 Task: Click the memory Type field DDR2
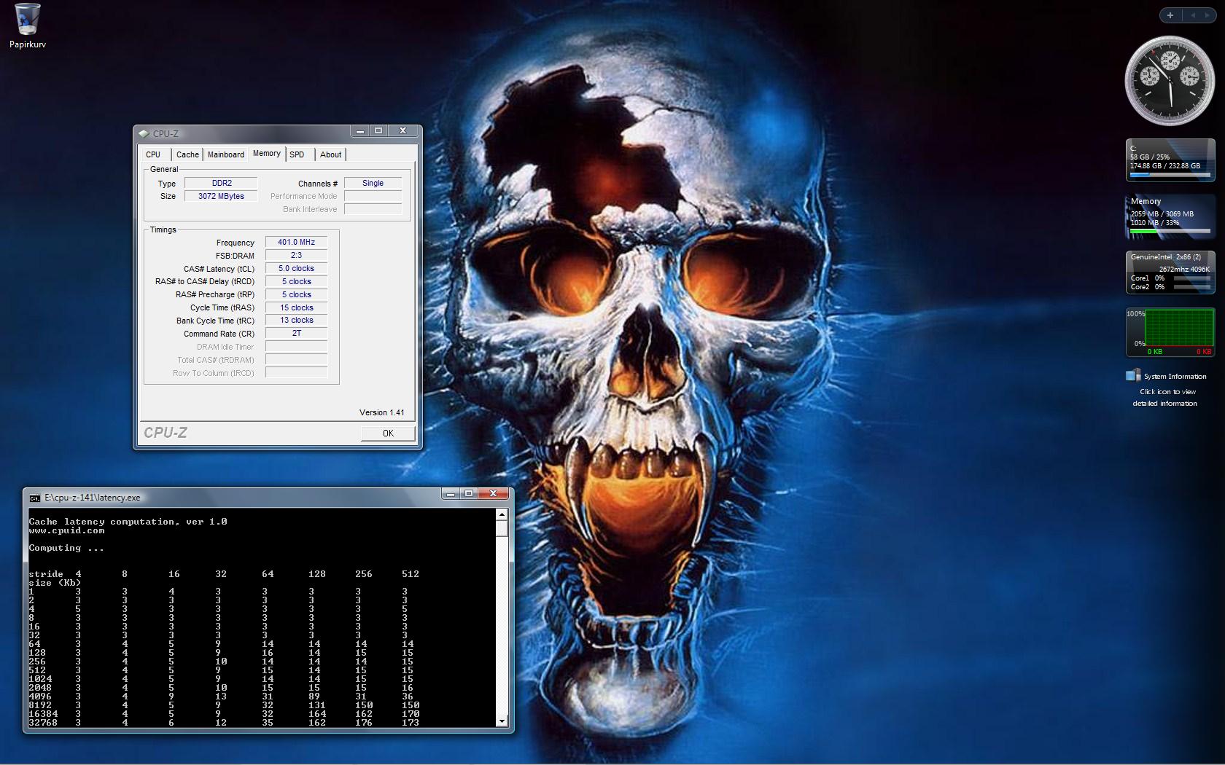221,183
